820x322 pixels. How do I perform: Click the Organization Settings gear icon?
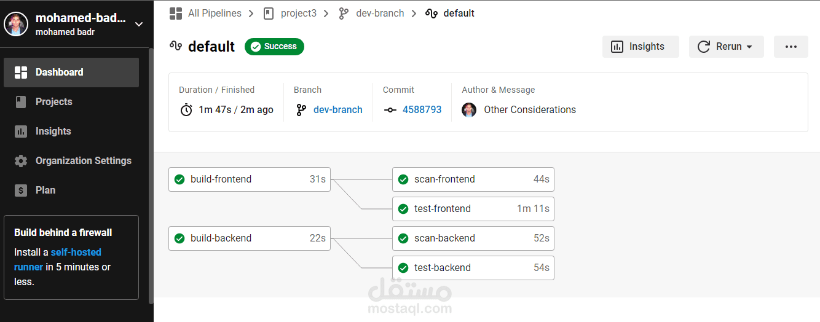click(21, 161)
